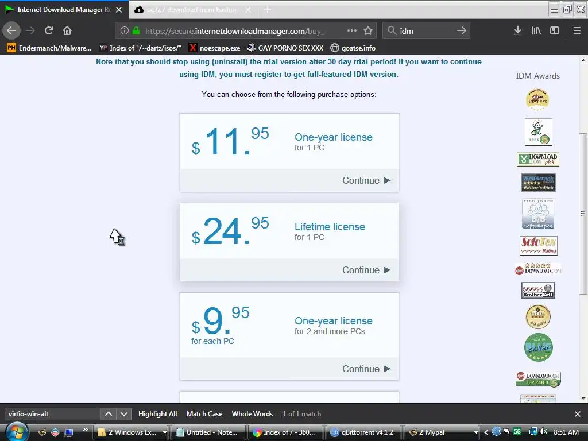Continue with the $24.95 lifetime license
Image resolution: width=588 pixels, height=441 pixels.
coord(366,270)
